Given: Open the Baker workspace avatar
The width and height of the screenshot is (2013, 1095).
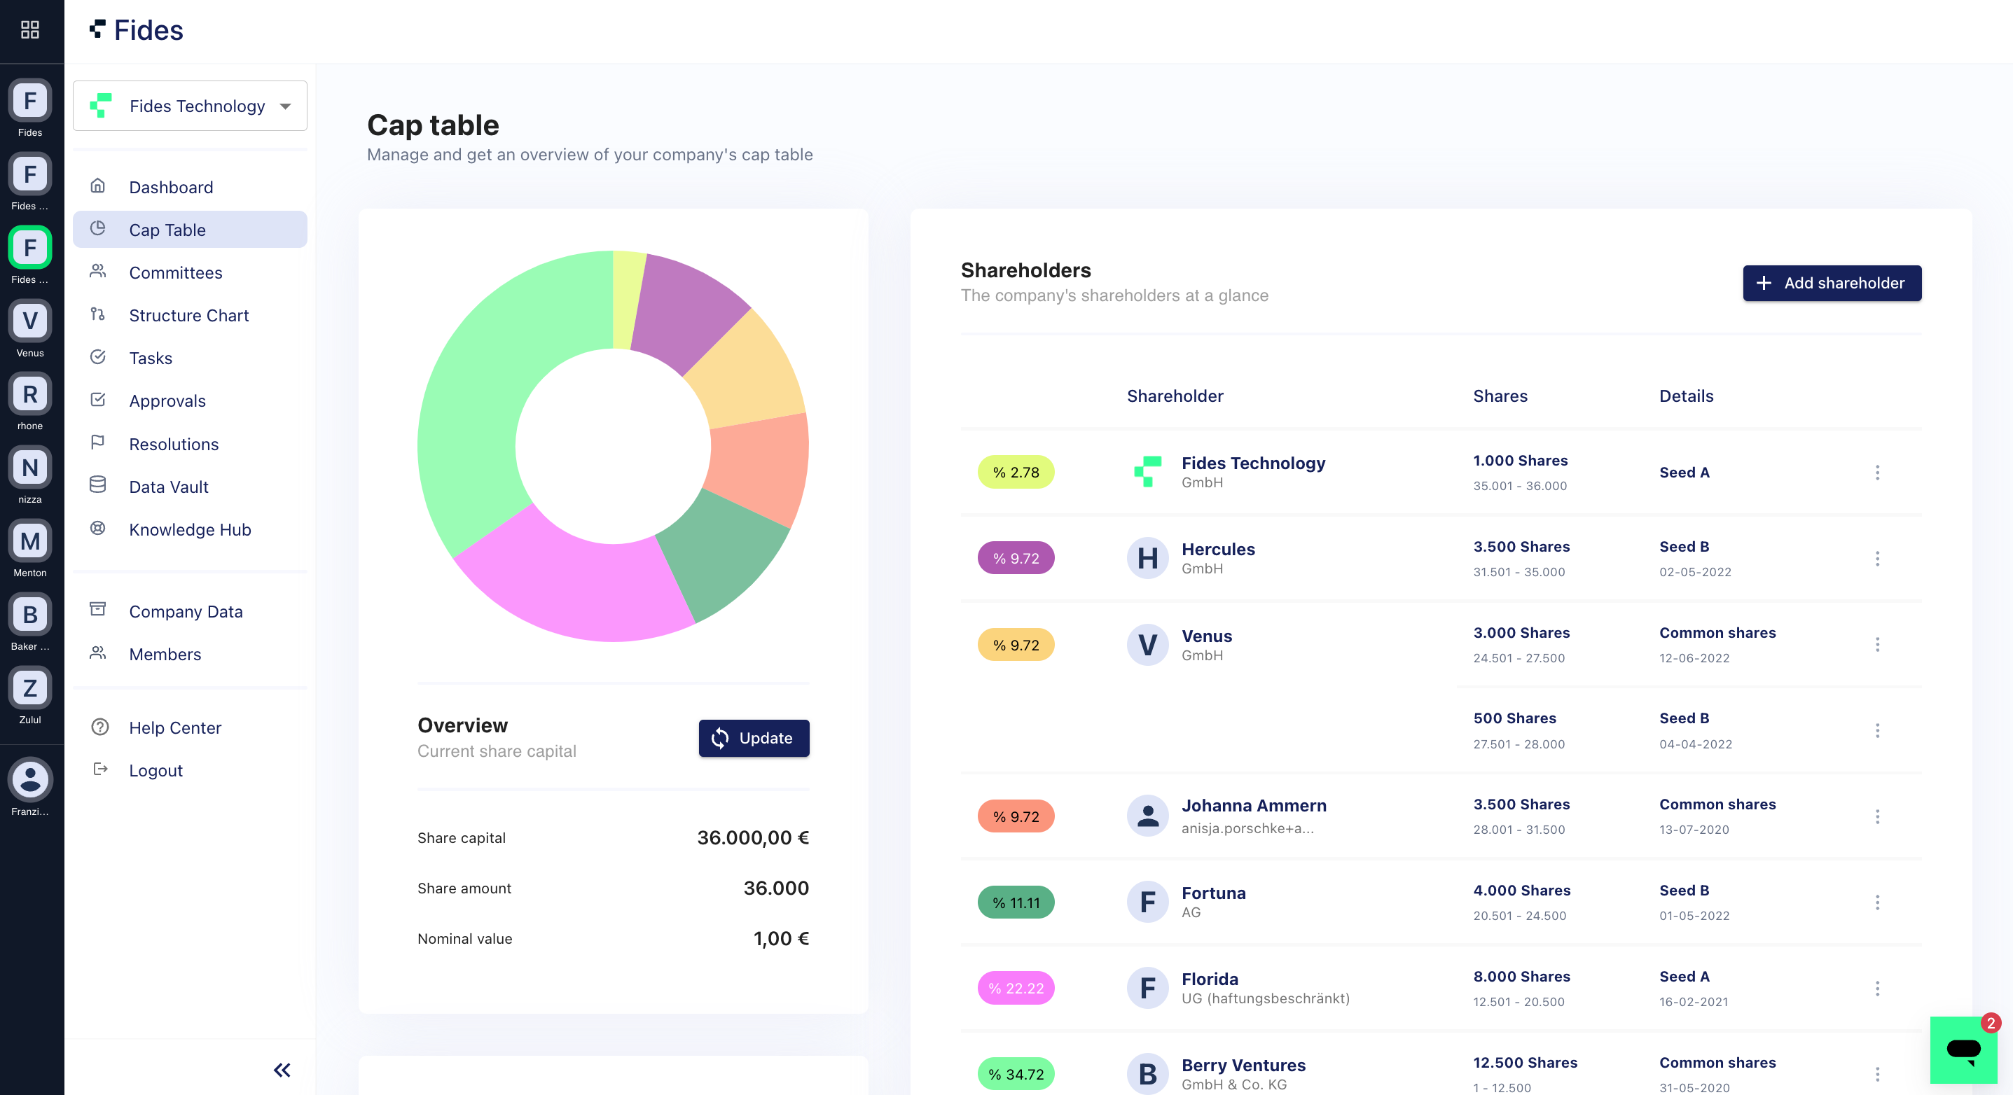Looking at the screenshot, I should [x=29, y=615].
